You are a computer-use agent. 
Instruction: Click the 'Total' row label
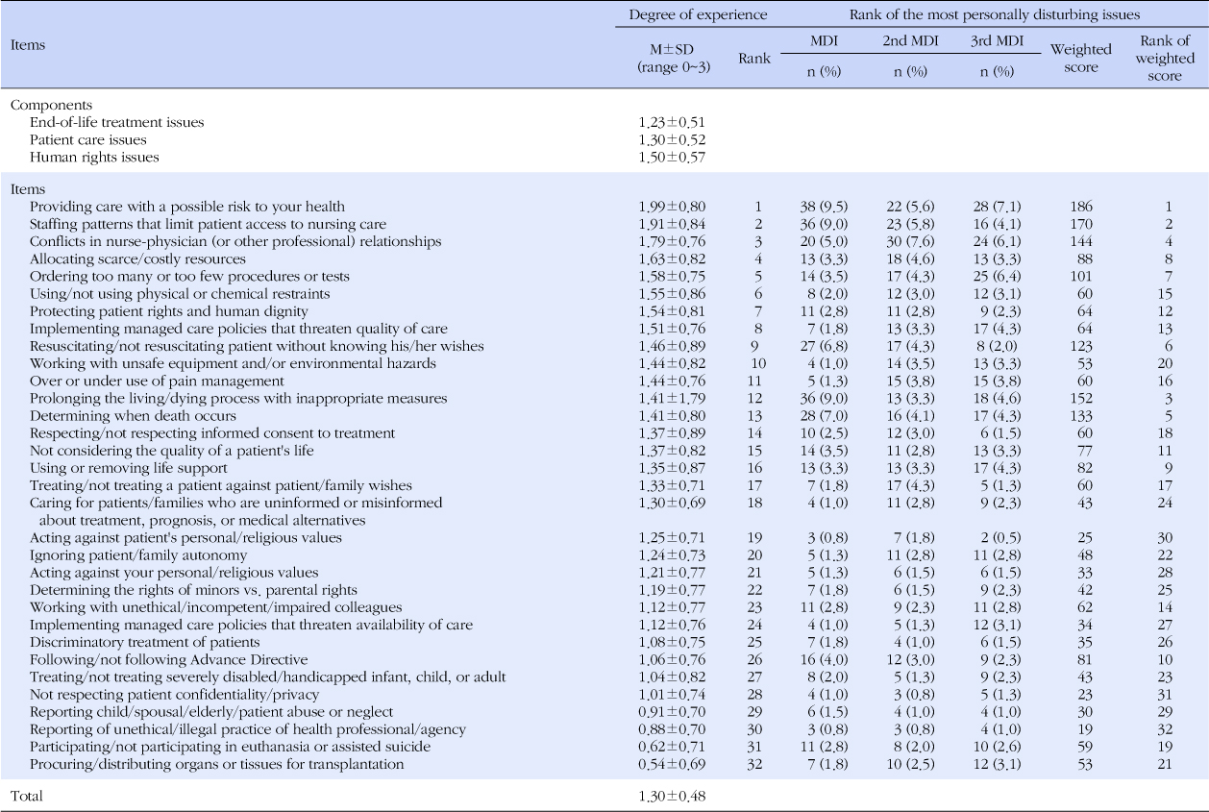pyautogui.click(x=27, y=796)
